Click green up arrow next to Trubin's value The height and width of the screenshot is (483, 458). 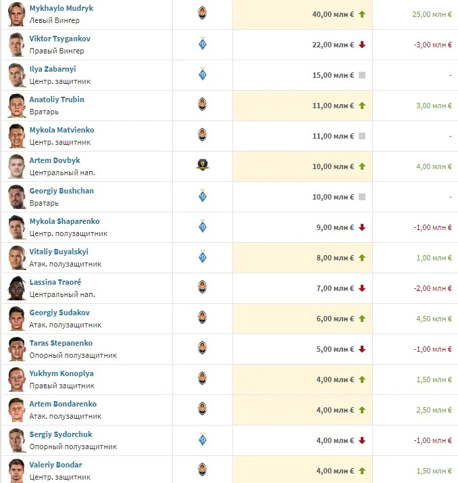pos(362,106)
